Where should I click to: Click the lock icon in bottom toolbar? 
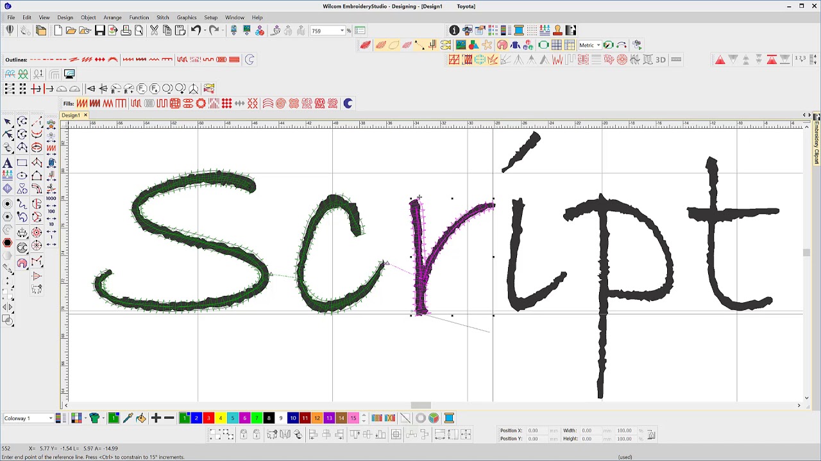(244, 435)
